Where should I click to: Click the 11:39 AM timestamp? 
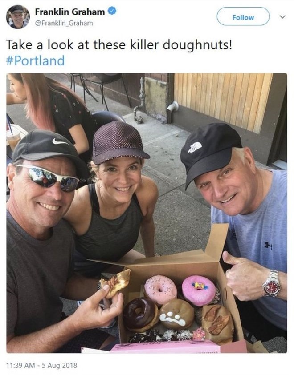coord(20,365)
